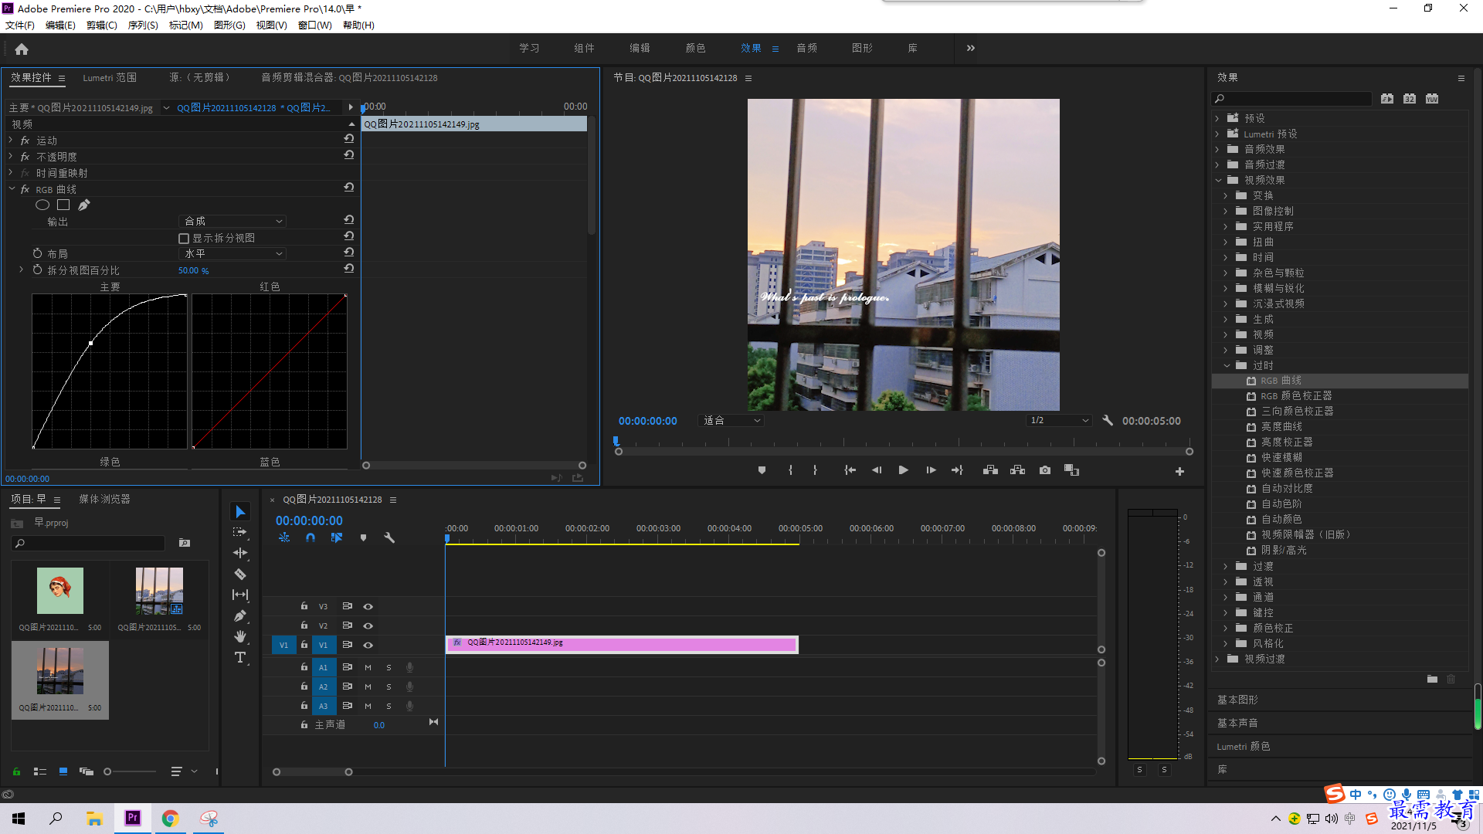This screenshot has width=1483, height=834.
Task: Toggle RGB 曲线 fx enable button
Action: [25, 189]
